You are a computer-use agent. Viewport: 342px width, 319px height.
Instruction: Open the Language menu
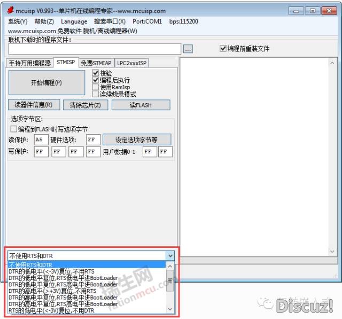tap(74, 21)
